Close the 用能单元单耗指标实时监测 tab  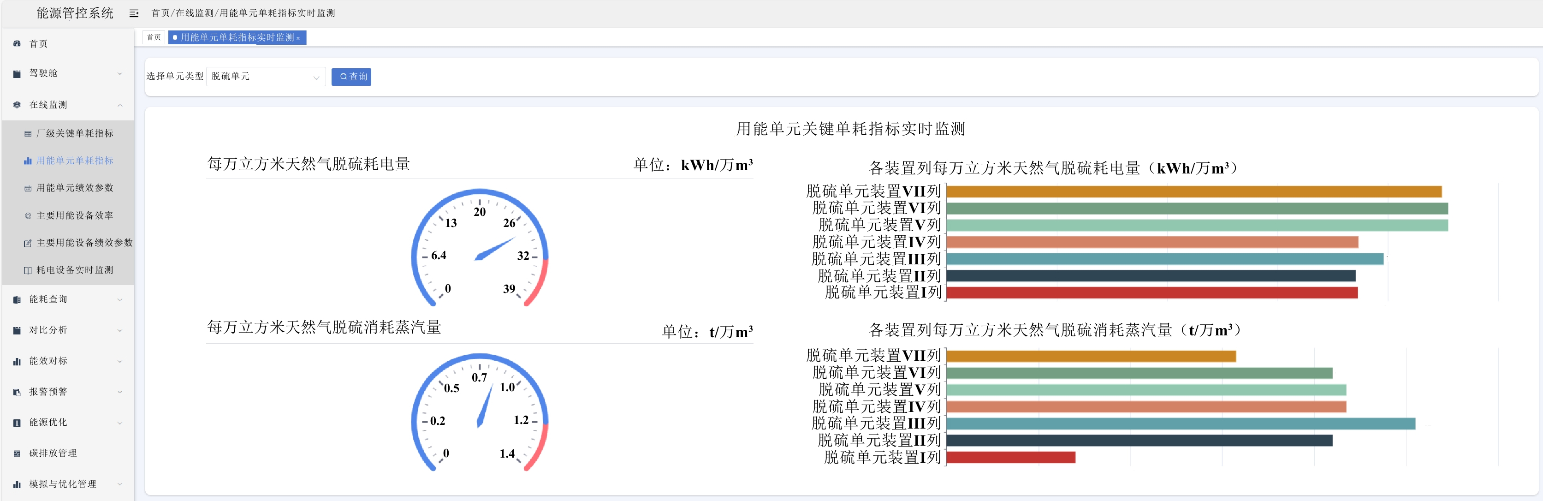pyautogui.click(x=298, y=38)
